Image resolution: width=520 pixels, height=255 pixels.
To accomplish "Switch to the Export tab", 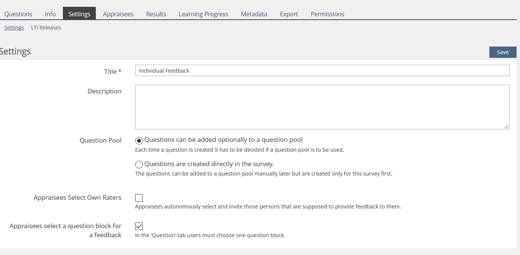I will coord(289,14).
